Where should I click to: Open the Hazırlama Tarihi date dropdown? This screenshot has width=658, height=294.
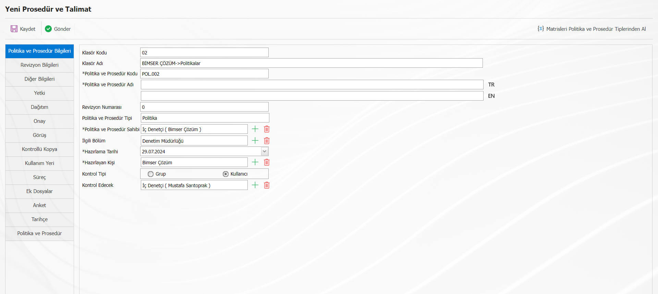265,151
